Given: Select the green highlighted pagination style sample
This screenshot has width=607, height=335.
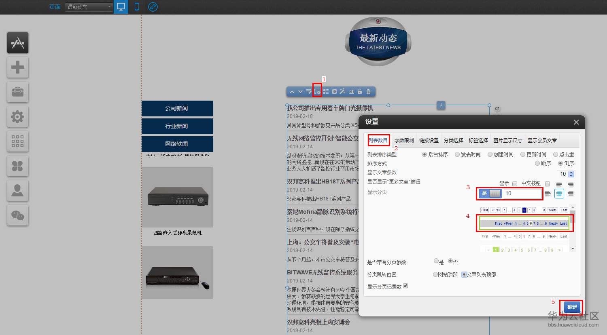Looking at the screenshot, I should pos(525,223).
